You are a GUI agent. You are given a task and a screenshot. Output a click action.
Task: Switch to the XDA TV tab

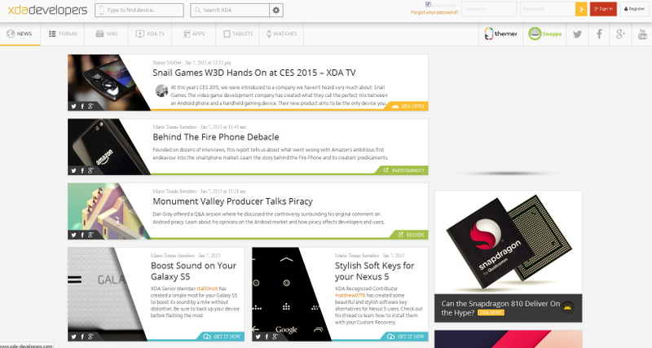(150, 33)
